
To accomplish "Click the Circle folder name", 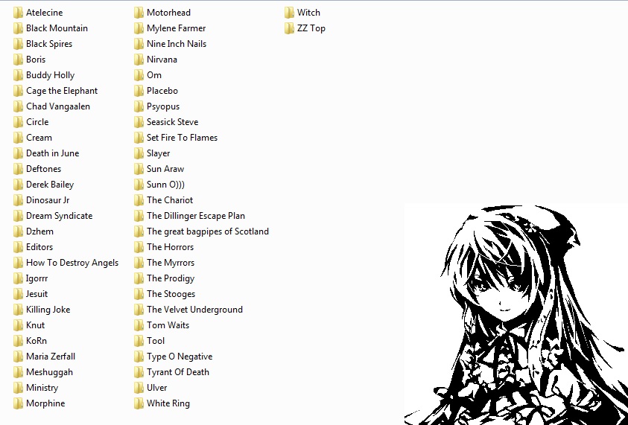I will [x=37, y=122].
